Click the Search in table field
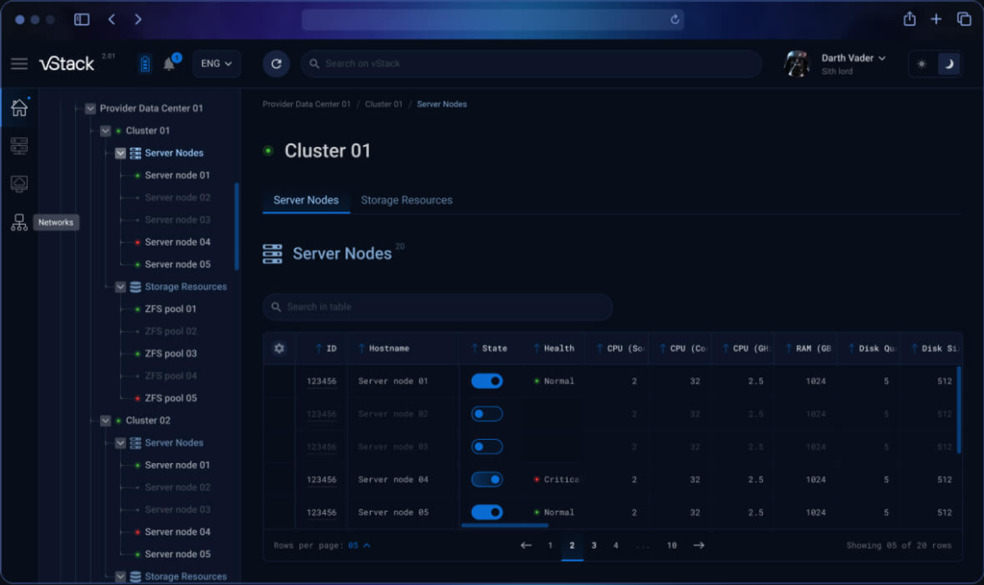Screen dimensions: 984x585 click(x=437, y=306)
